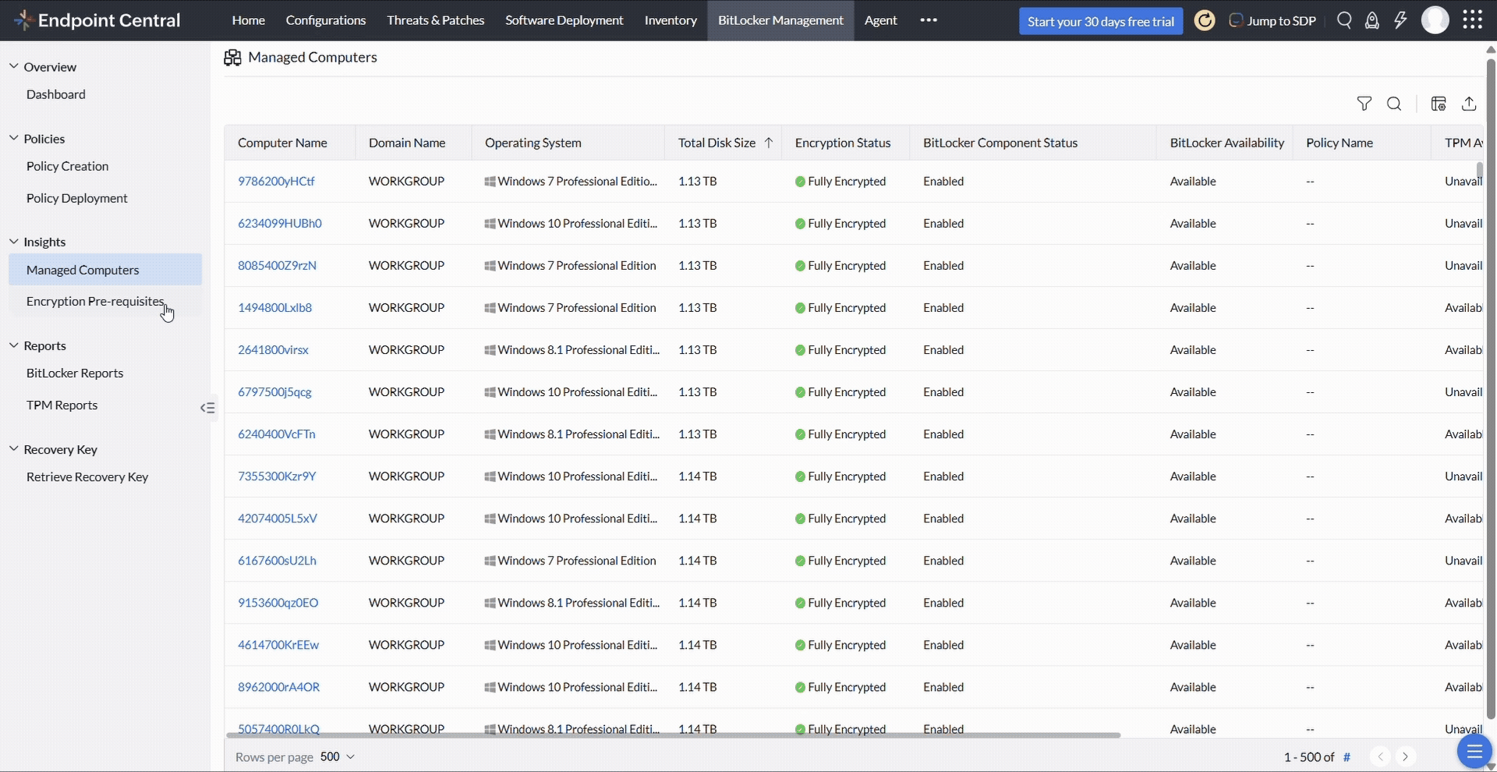The width and height of the screenshot is (1497, 772).
Task: Open the Home tab
Action: tap(249, 20)
